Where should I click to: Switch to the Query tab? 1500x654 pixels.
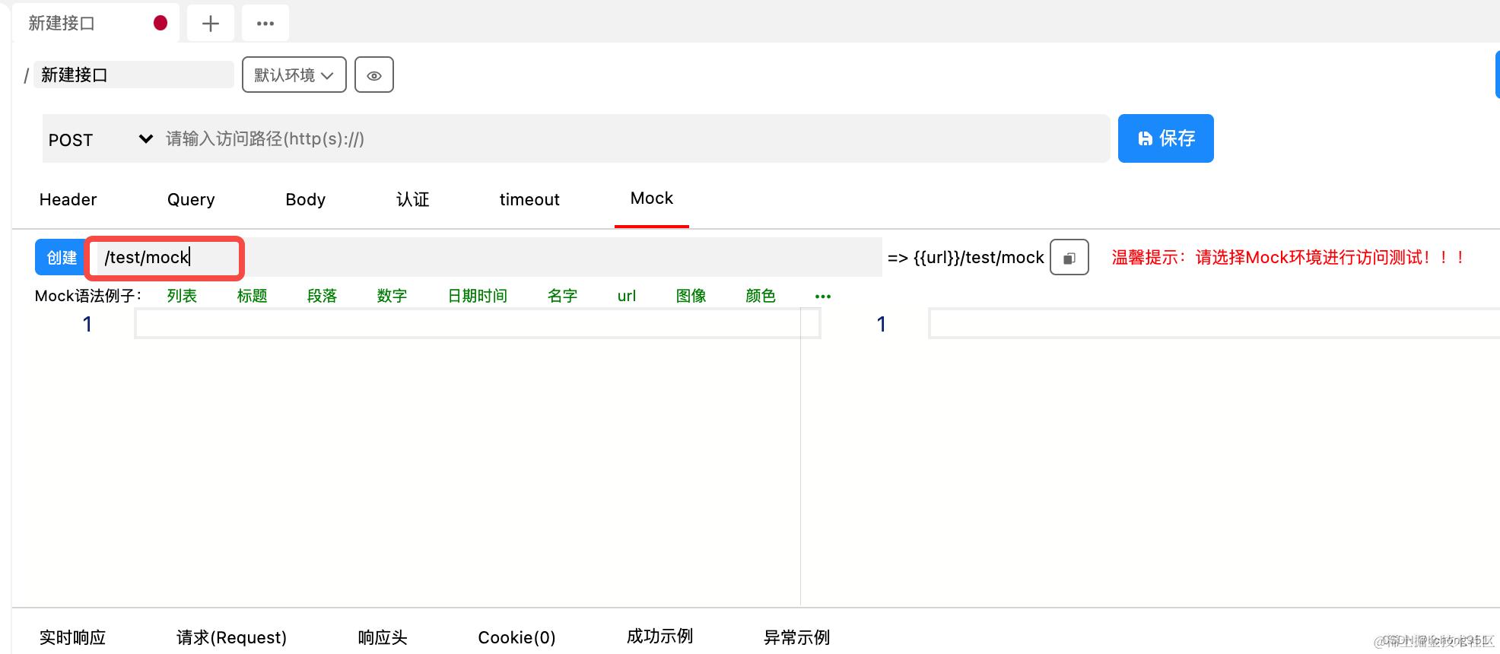(191, 199)
